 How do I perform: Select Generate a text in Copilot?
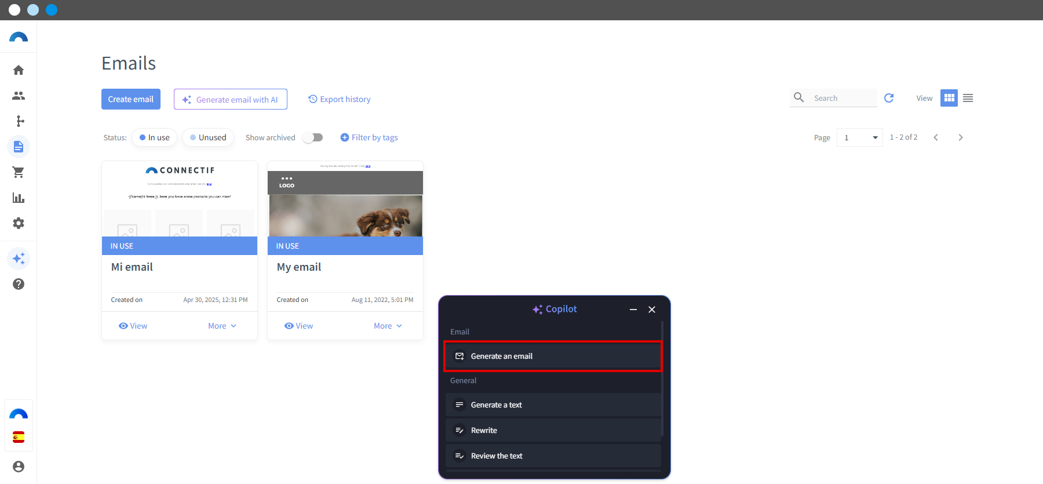553,405
